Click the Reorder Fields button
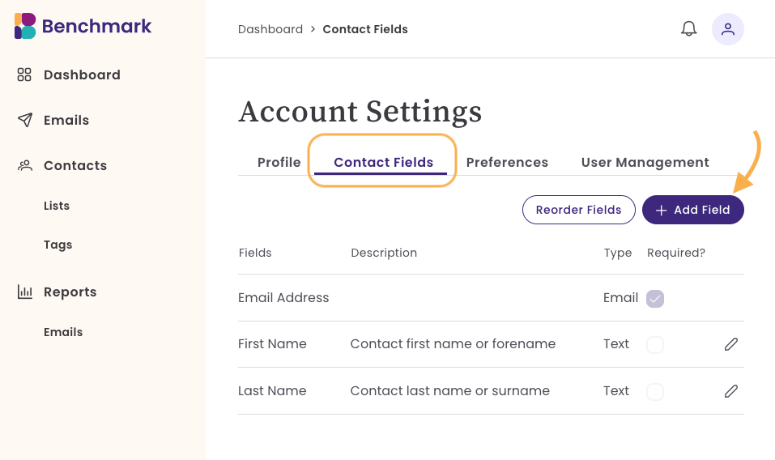The height and width of the screenshot is (460, 775). coord(579,210)
